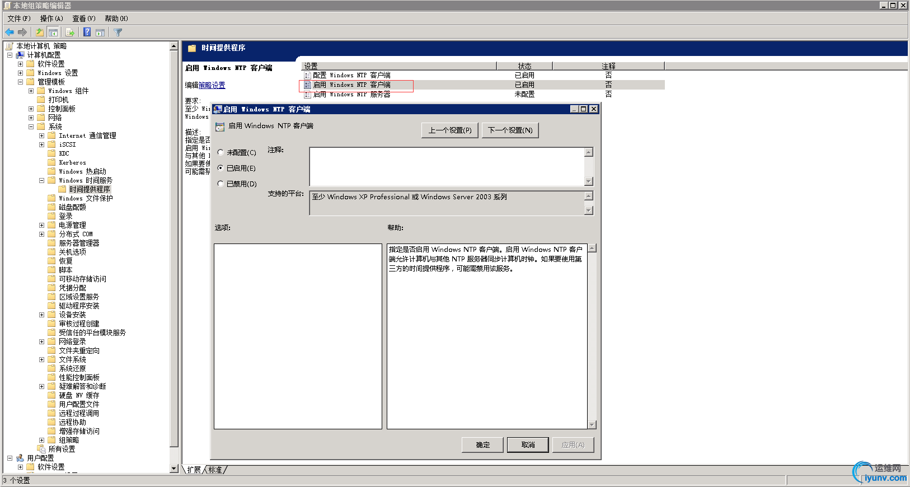Toggle the Show/Hide action pane icon

point(100,32)
